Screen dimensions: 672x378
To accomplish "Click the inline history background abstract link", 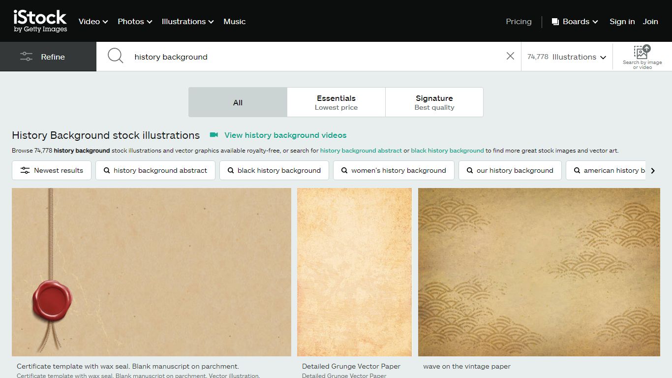I will (x=361, y=151).
